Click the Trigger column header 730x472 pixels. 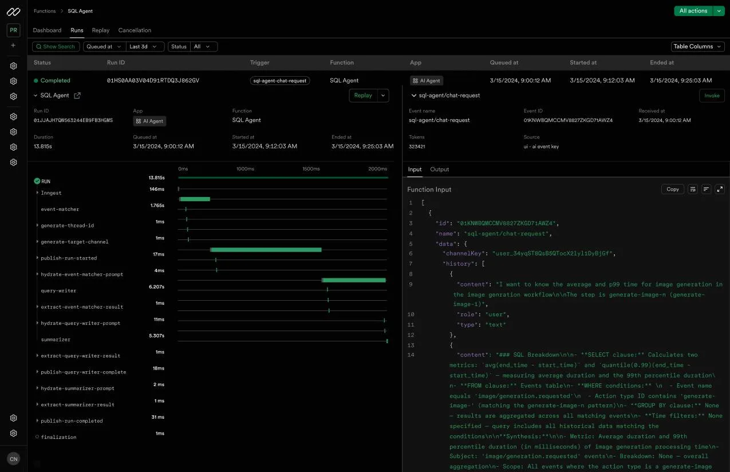[x=260, y=62]
